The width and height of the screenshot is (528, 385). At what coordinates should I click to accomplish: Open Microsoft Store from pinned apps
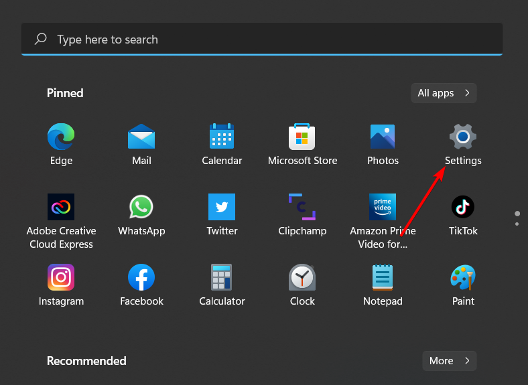[x=302, y=137]
